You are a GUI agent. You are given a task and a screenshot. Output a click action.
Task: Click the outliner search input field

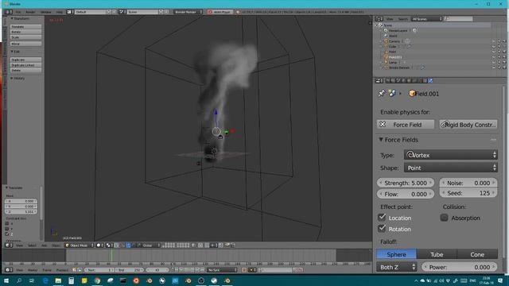point(459,19)
